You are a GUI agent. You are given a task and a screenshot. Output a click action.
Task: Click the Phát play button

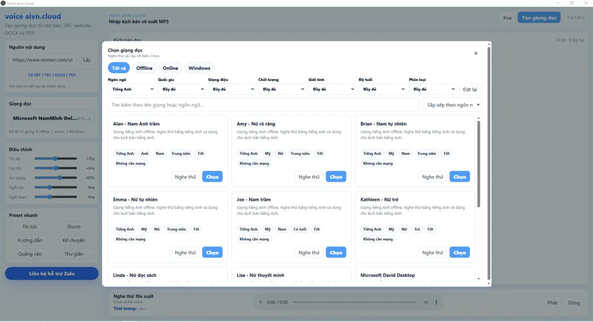point(552,303)
